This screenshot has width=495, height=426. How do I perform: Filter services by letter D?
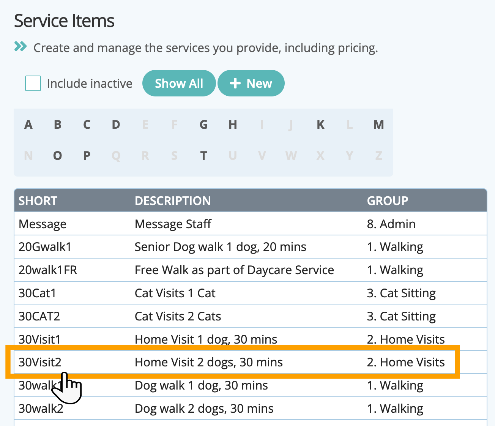click(116, 125)
